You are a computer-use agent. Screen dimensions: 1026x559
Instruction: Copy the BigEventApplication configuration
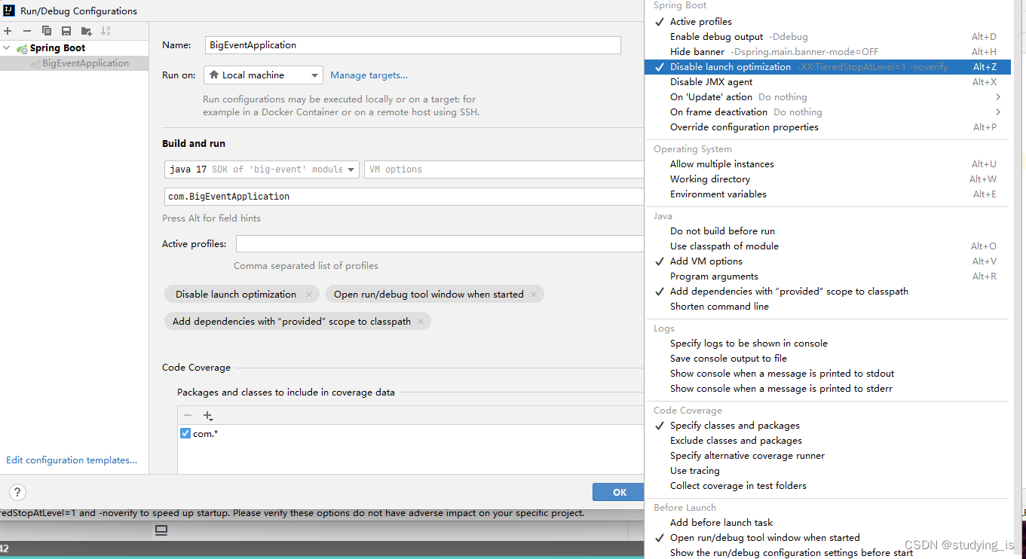[x=45, y=30]
